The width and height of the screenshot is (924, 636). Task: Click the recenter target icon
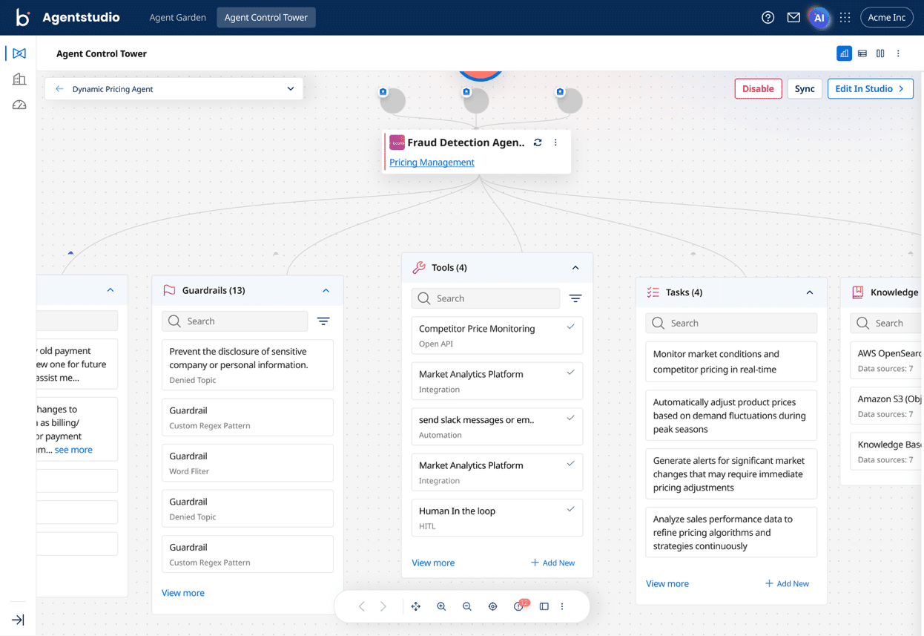coord(492,606)
